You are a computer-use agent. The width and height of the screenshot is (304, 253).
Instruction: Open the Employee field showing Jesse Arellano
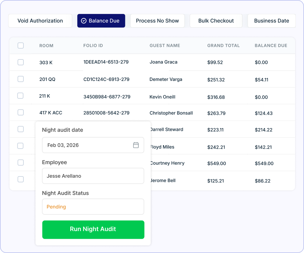point(93,176)
